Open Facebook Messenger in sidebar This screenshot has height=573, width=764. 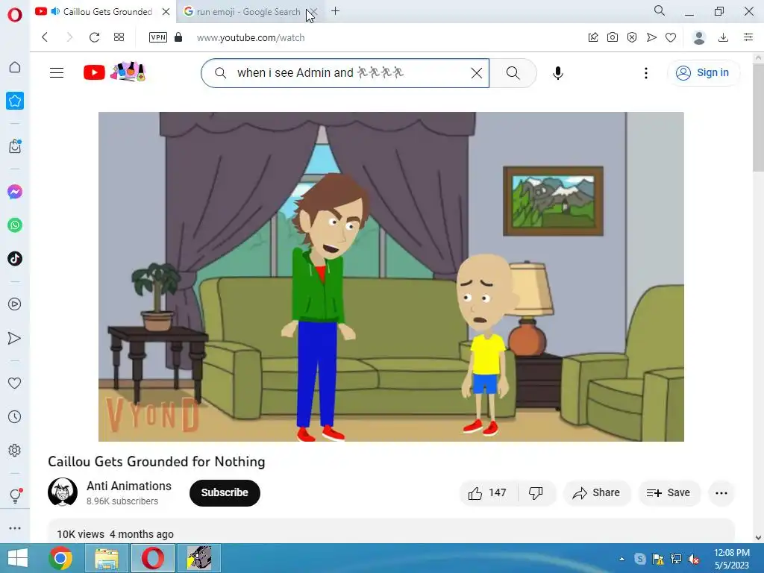pyautogui.click(x=15, y=192)
